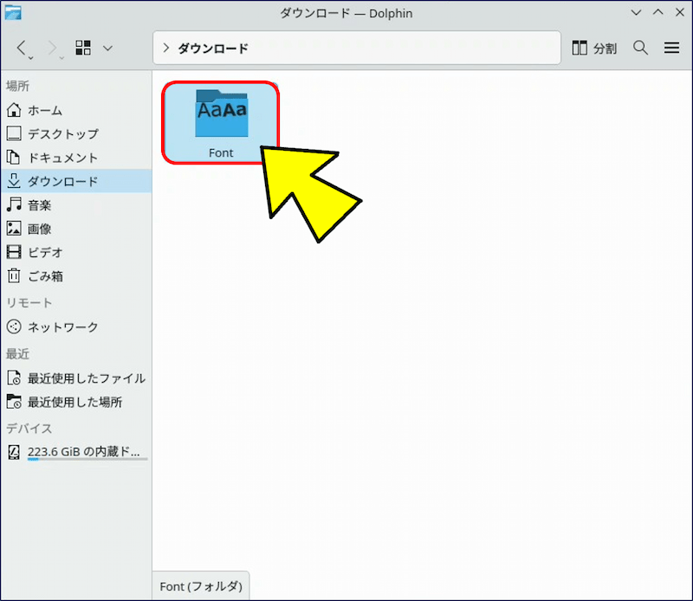Image resolution: width=693 pixels, height=601 pixels.
Task: Open the hamburger menu
Action: point(671,48)
